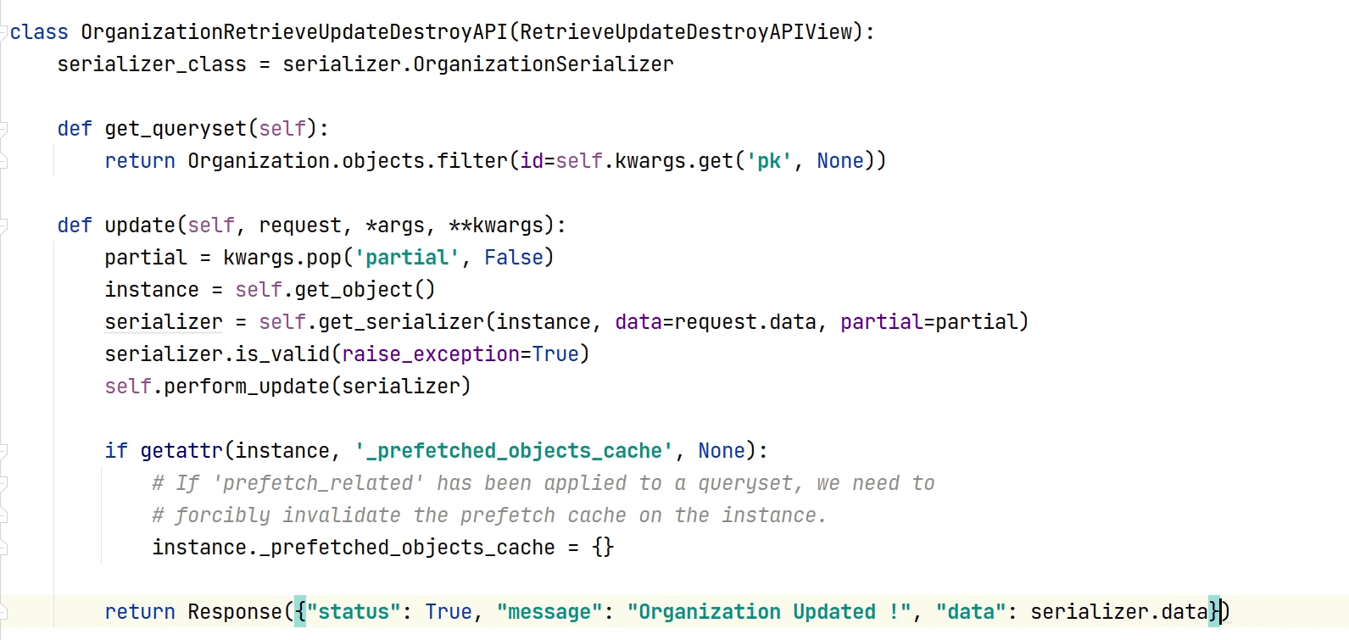Click fold end marker beside return Organization line
This screenshot has width=1349, height=640.
(4, 161)
